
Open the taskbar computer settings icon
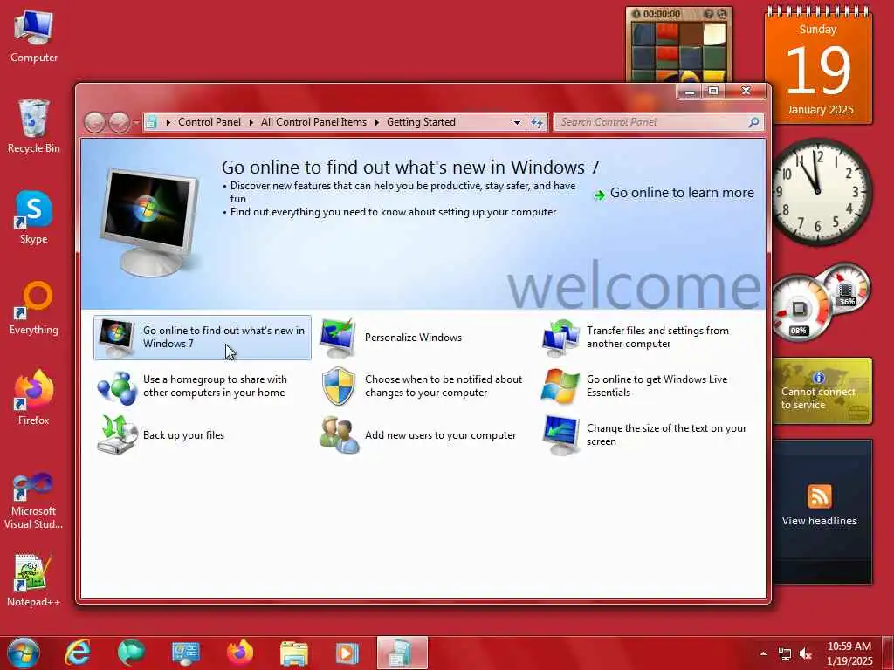point(185,653)
